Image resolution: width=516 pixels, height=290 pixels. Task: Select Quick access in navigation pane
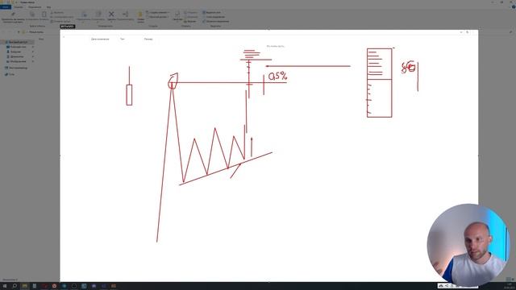[17, 42]
